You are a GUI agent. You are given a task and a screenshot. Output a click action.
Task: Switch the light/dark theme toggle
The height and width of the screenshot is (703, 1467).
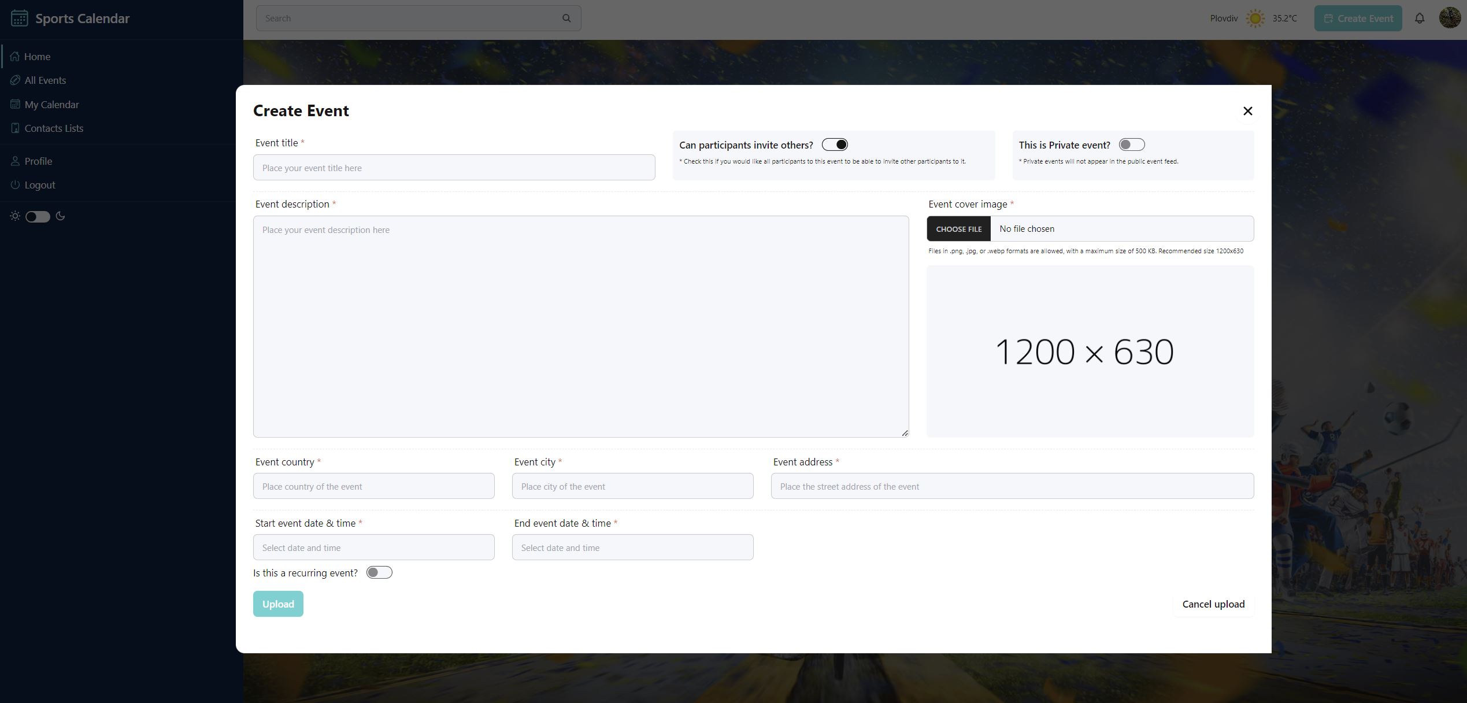[38, 216]
